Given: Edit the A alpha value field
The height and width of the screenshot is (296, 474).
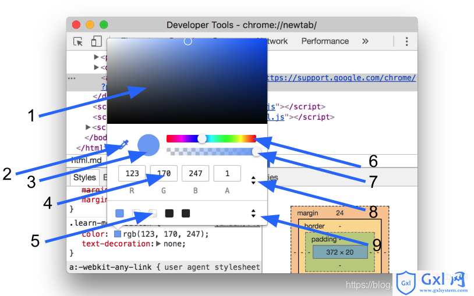Looking at the screenshot, I should coord(227,173).
